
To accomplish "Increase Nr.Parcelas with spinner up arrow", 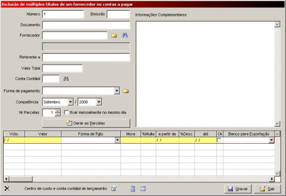I will pos(57,111).
